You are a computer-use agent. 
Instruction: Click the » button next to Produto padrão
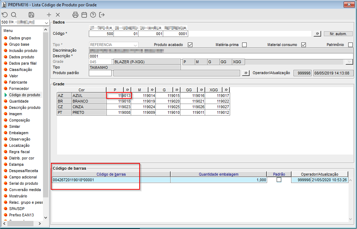[x=245, y=73]
